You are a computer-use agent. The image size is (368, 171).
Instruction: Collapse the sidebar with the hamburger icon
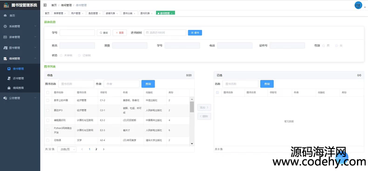tap(45, 5)
